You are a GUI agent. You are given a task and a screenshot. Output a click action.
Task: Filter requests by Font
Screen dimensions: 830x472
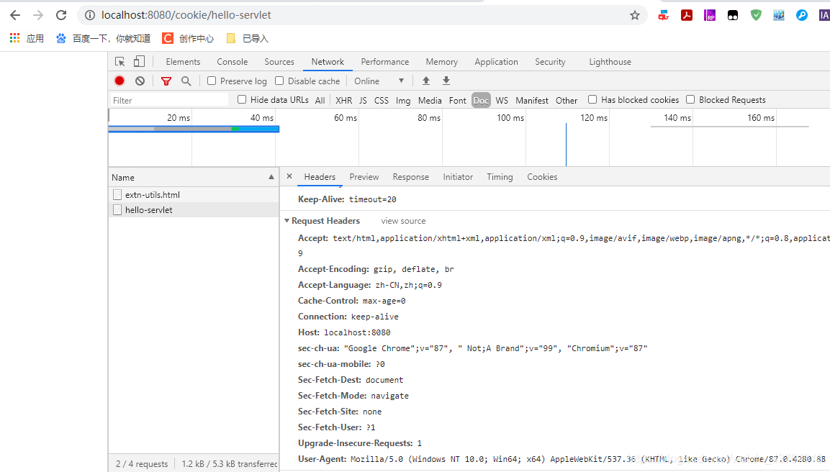457,100
